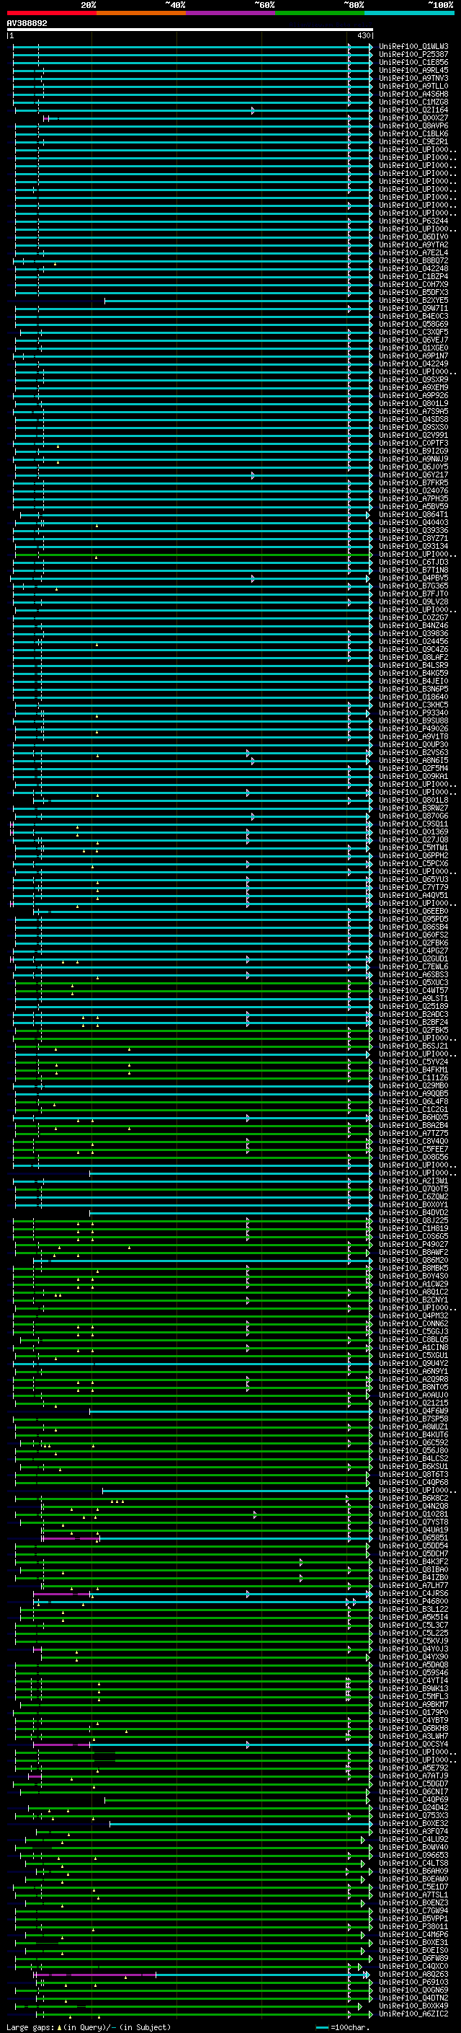This screenshot has height=2033, width=461.
Task: Select the UniRef100_A9LST1 label
Action: [x=413, y=998]
